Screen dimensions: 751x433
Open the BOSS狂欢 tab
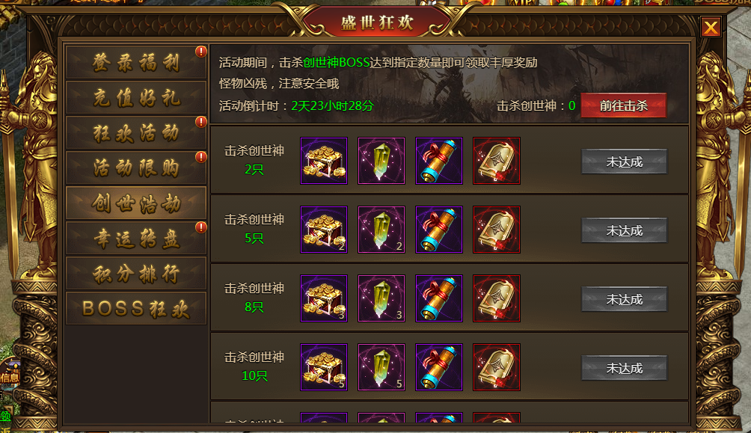136,308
